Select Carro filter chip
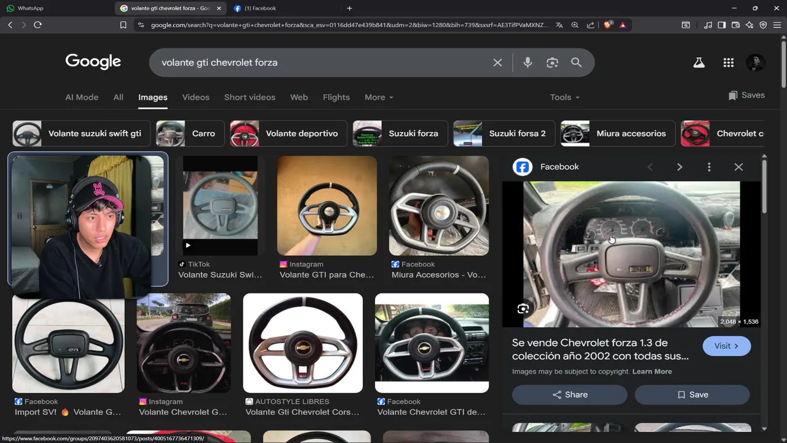787x443 pixels. (x=189, y=134)
